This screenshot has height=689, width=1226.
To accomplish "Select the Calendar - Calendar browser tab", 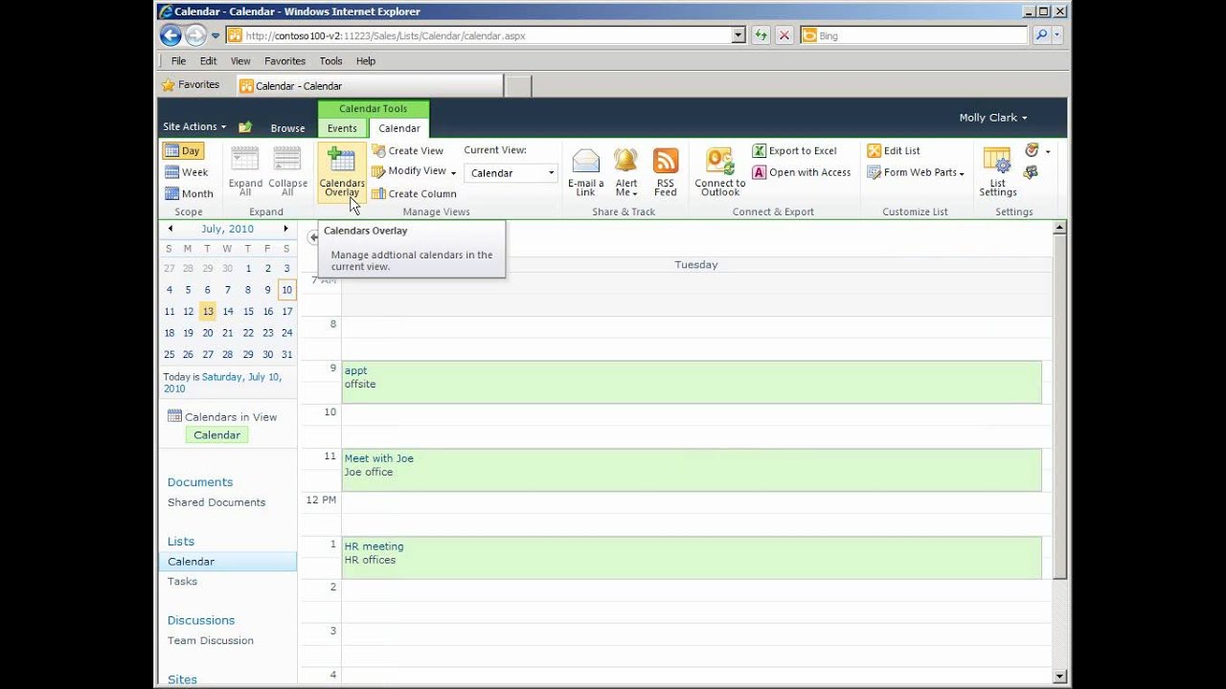I will click(369, 86).
